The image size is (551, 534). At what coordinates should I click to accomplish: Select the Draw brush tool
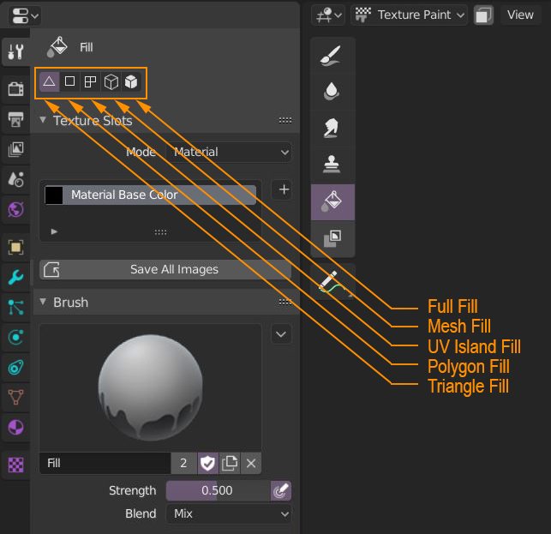(332, 55)
